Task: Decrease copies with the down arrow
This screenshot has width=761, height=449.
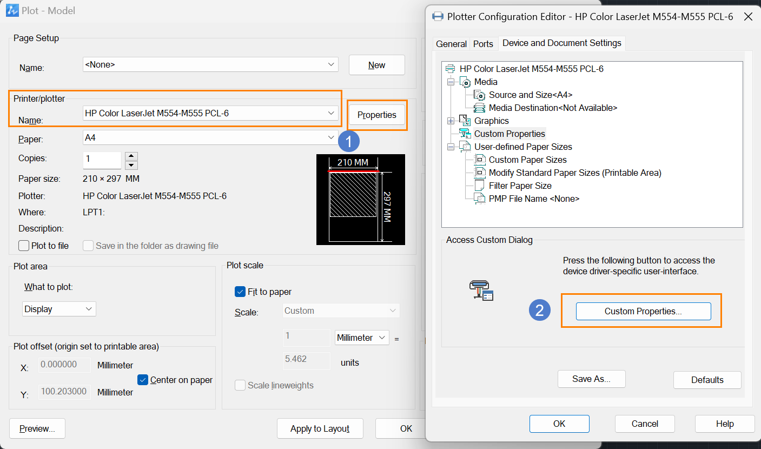Action: [131, 166]
